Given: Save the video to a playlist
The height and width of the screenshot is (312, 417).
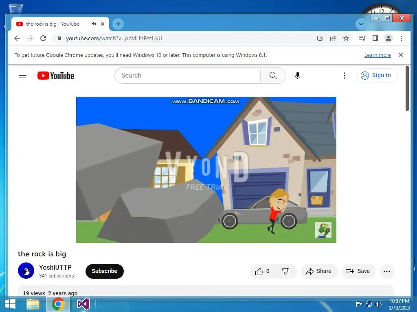Looking at the screenshot, I should click(x=358, y=271).
